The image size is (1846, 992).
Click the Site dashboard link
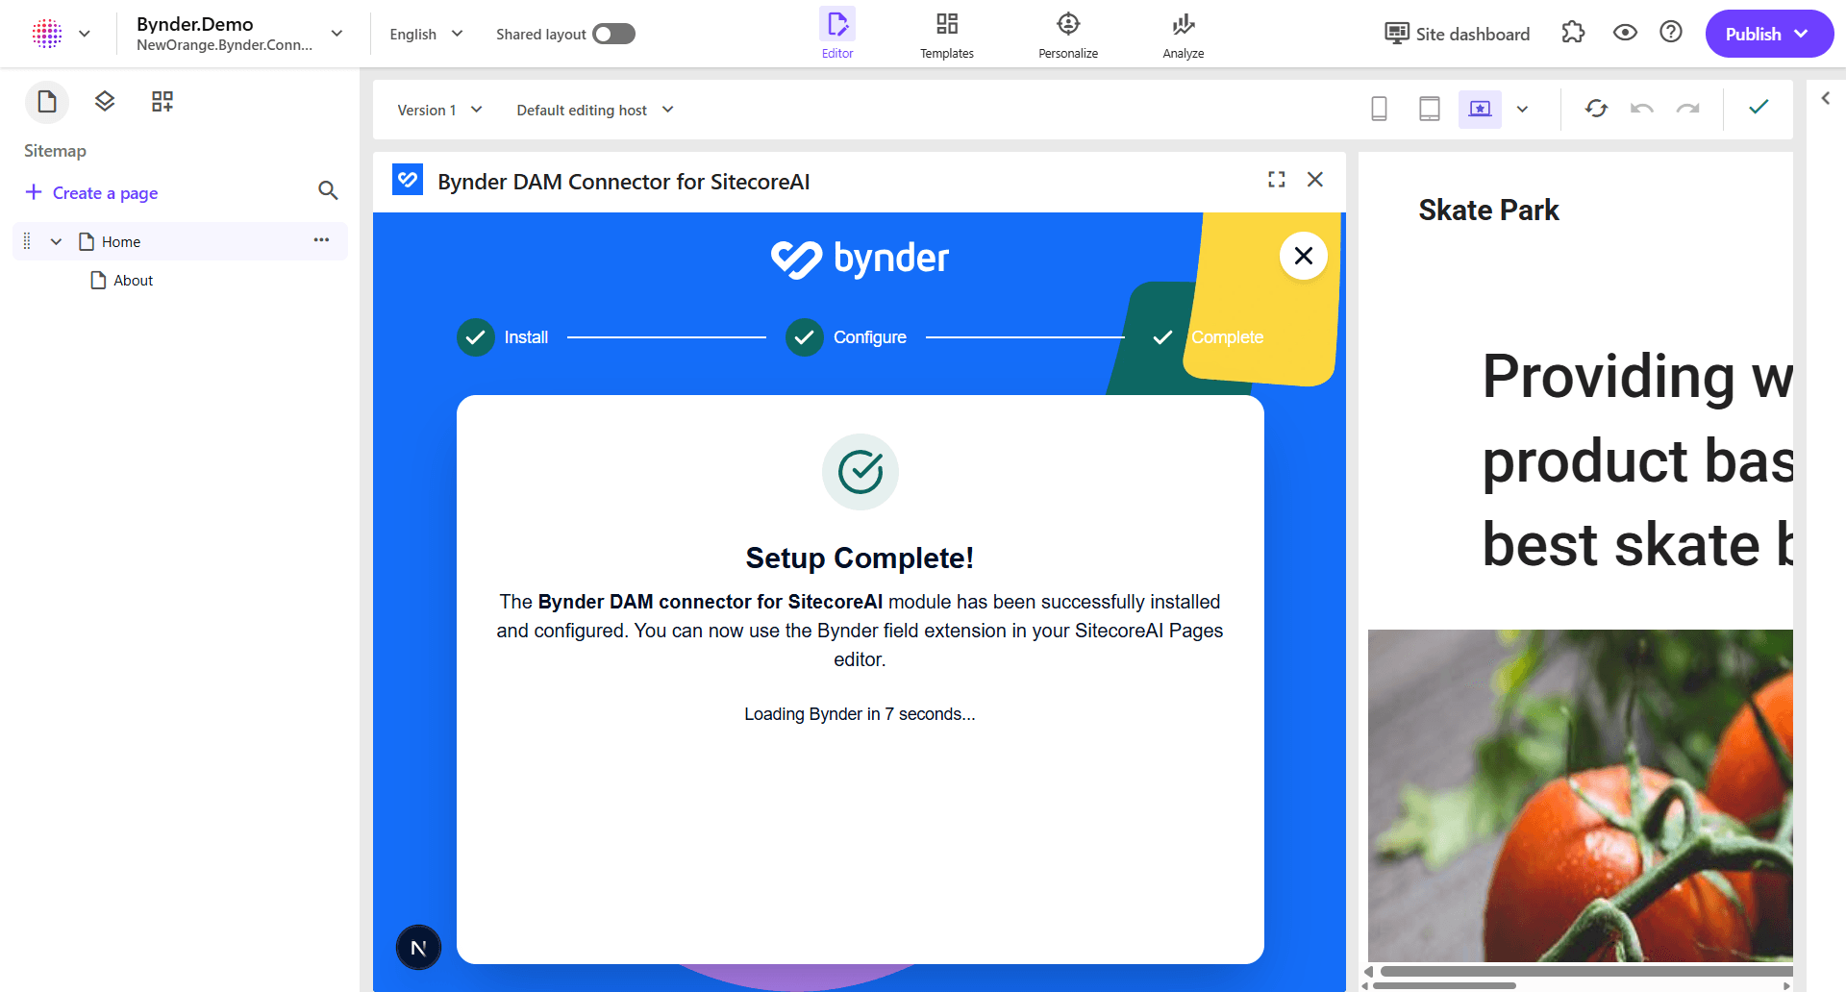[1457, 34]
